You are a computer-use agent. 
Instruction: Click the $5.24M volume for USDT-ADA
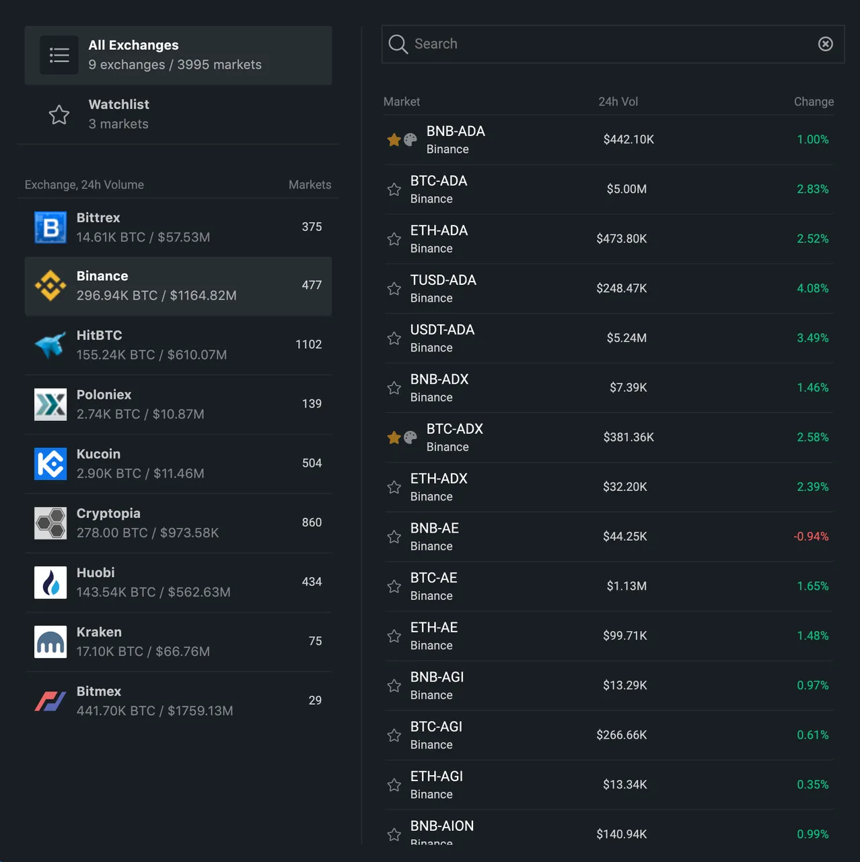[626, 338]
